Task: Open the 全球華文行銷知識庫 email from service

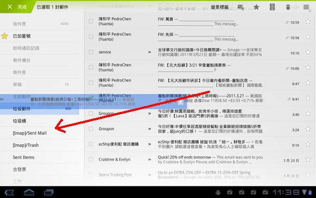Action: (x=190, y=50)
